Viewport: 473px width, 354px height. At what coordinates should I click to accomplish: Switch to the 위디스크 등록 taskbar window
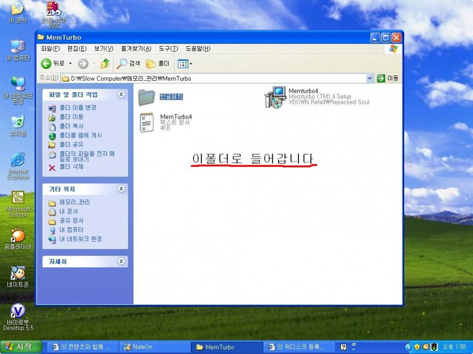[x=298, y=347]
